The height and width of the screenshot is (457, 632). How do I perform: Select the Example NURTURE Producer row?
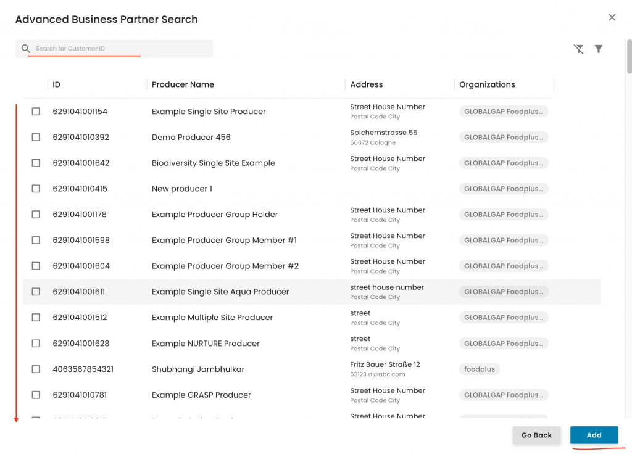pos(206,344)
